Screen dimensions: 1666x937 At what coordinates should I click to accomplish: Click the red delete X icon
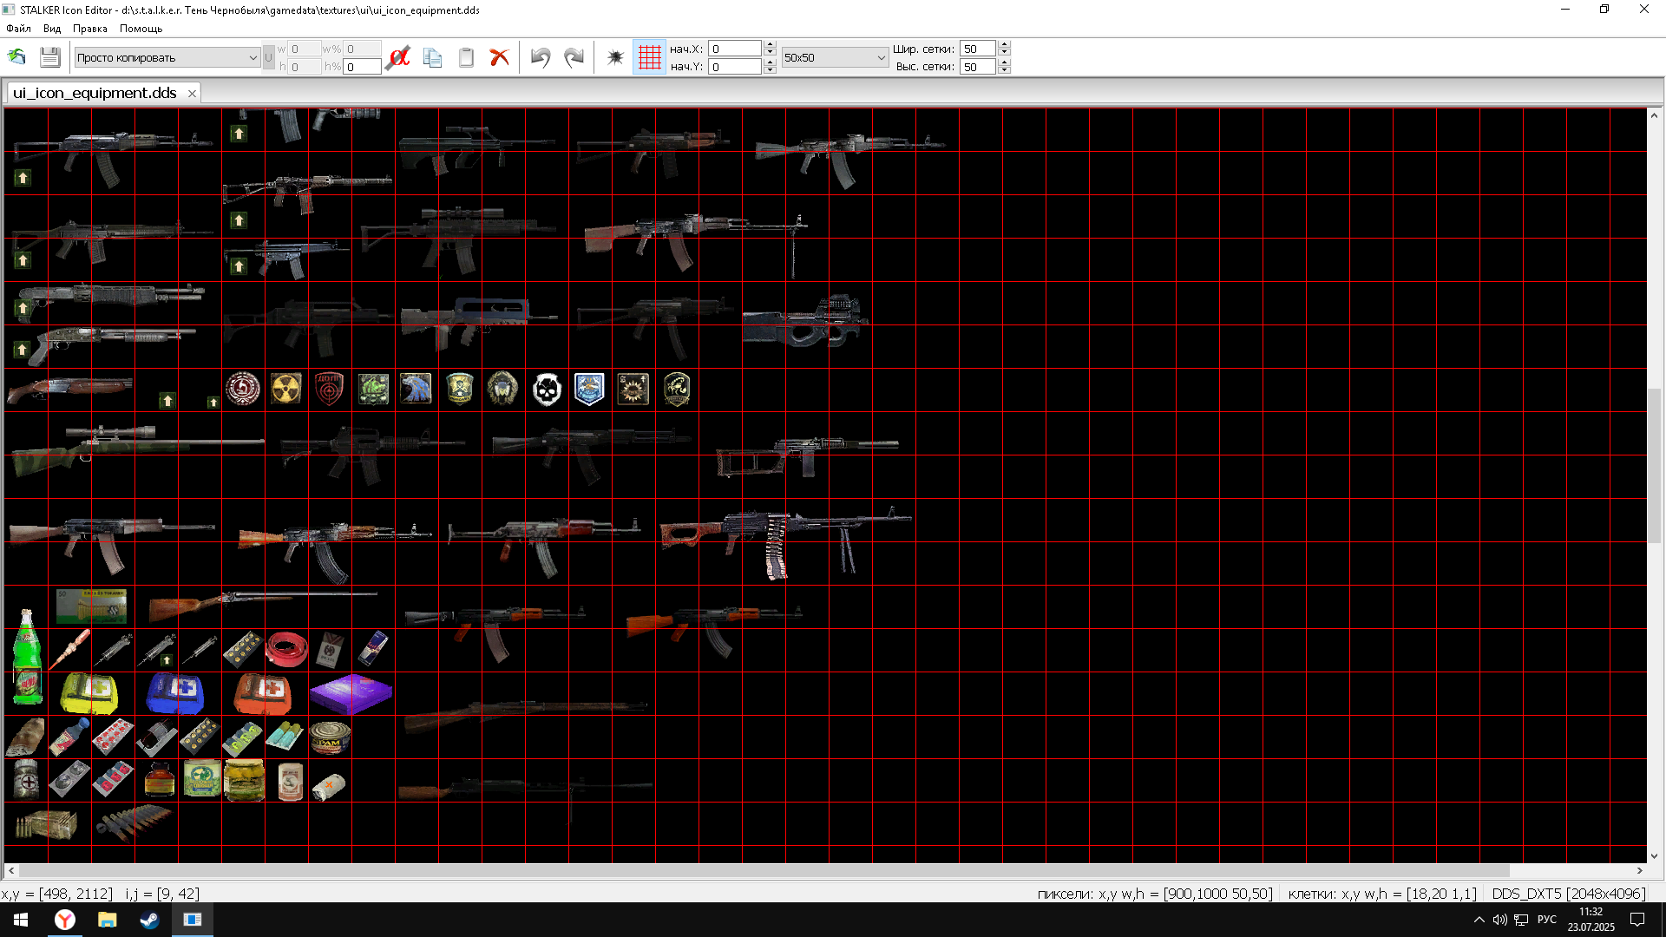[x=499, y=57]
